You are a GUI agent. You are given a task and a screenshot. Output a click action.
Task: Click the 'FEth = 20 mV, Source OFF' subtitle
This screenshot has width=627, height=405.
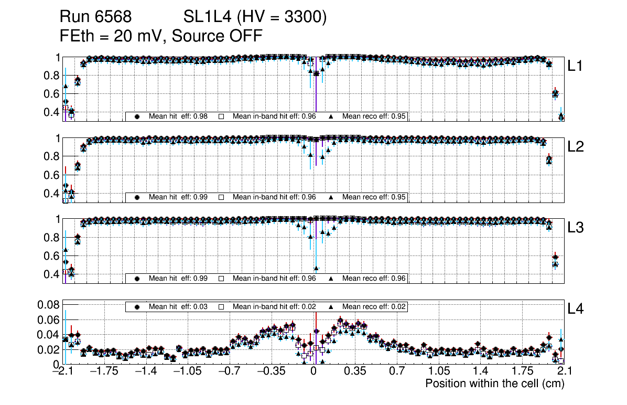[x=160, y=36]
